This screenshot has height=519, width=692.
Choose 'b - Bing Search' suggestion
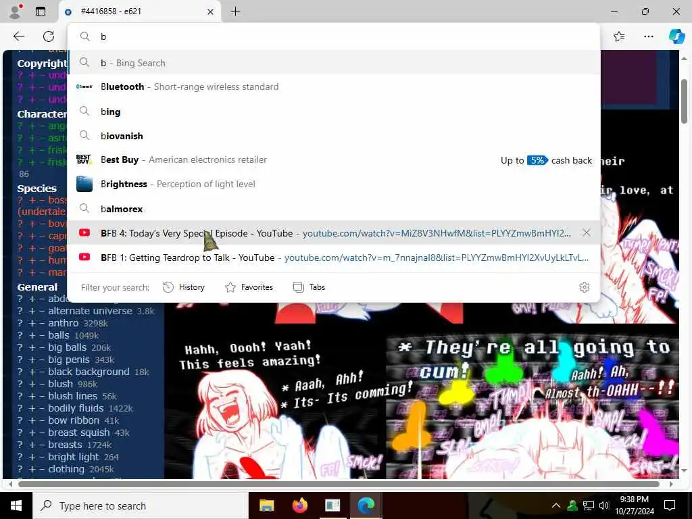[x=334, y=63]
